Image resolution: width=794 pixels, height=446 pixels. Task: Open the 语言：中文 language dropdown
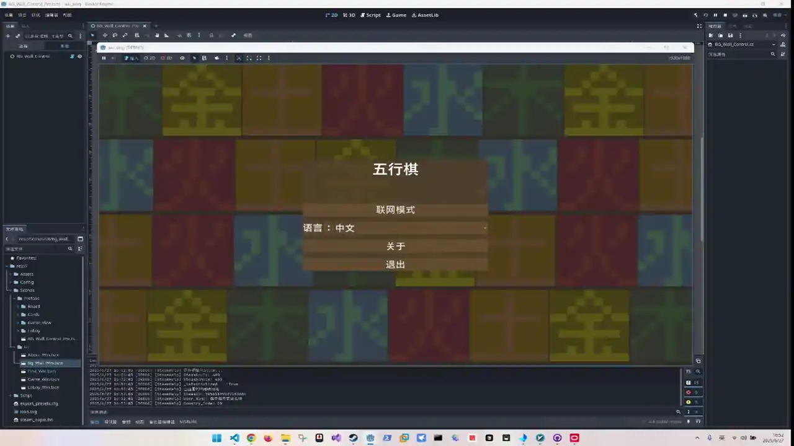(x=395, y=228)
